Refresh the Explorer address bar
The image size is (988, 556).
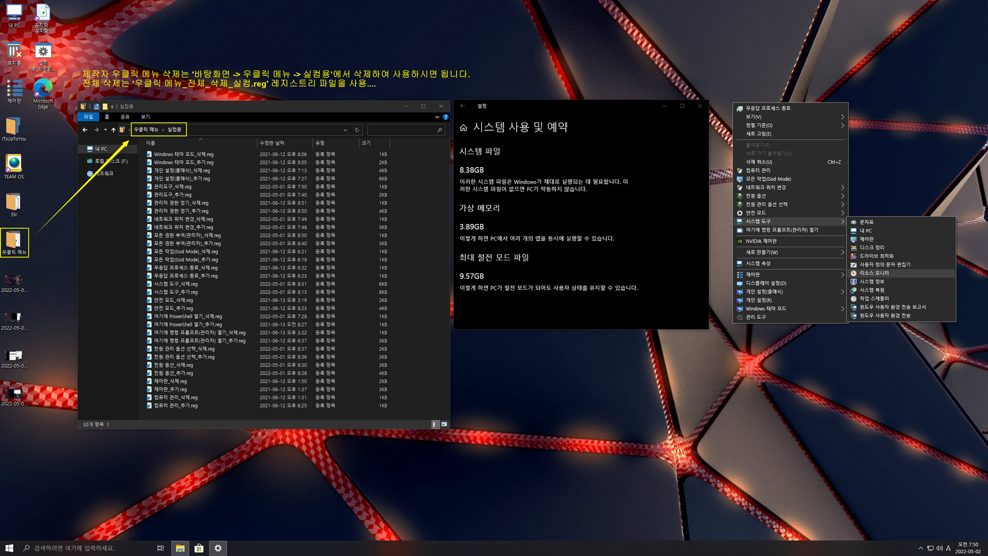click(x=357, y=130)
